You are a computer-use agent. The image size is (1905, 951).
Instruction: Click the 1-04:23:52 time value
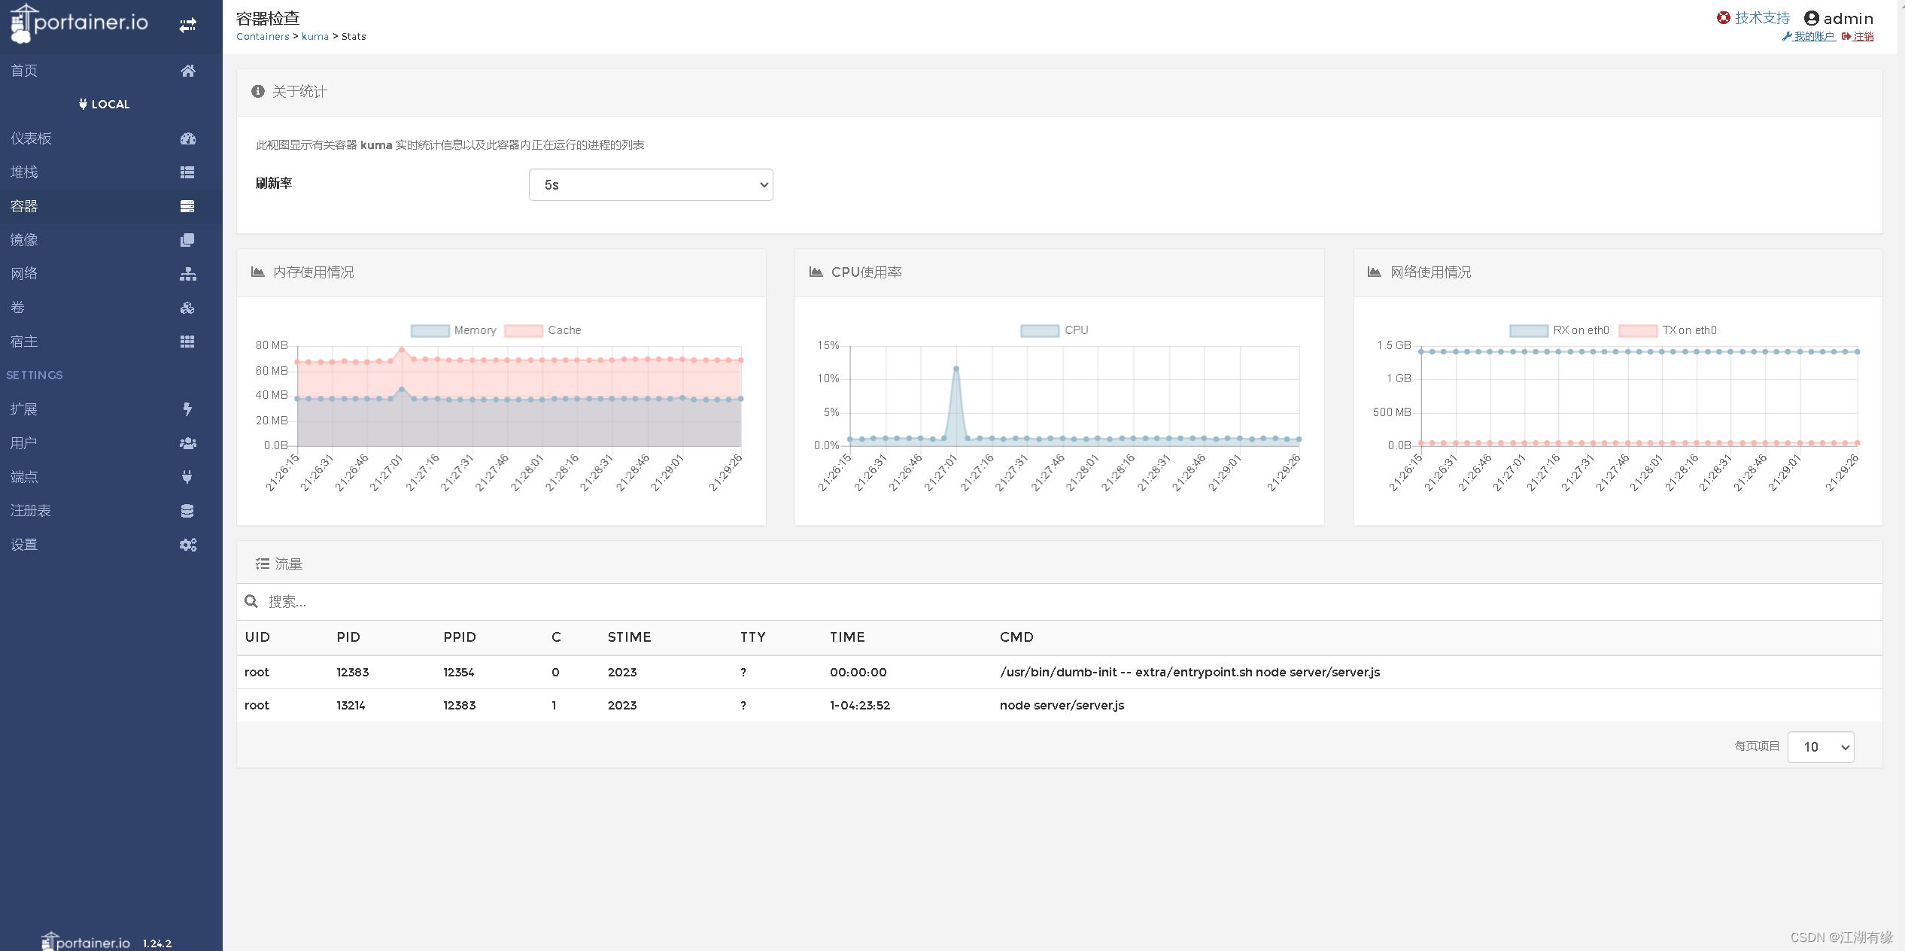coord(860,706)
